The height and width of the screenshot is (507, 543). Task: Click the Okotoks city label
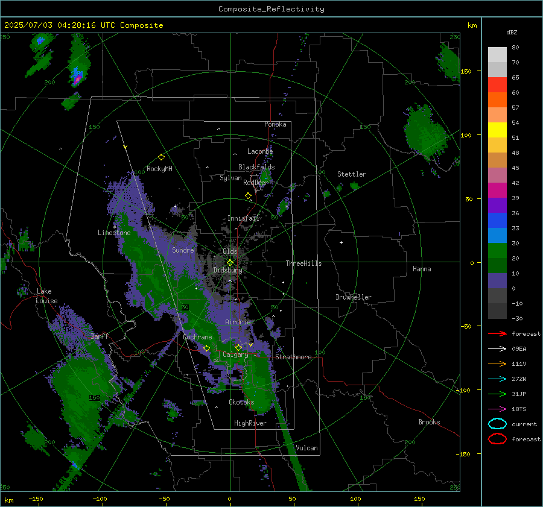click(x=241, y=402)
